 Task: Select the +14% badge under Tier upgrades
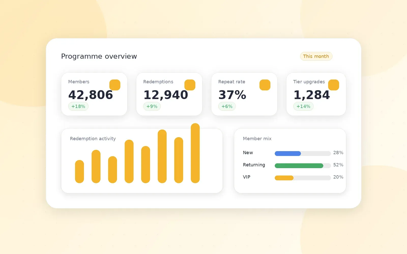[x=303, y=106]
